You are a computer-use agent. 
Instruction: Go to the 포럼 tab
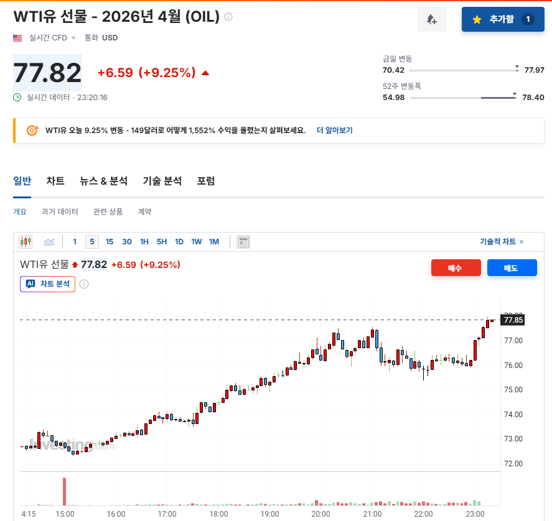click(205, 181)
